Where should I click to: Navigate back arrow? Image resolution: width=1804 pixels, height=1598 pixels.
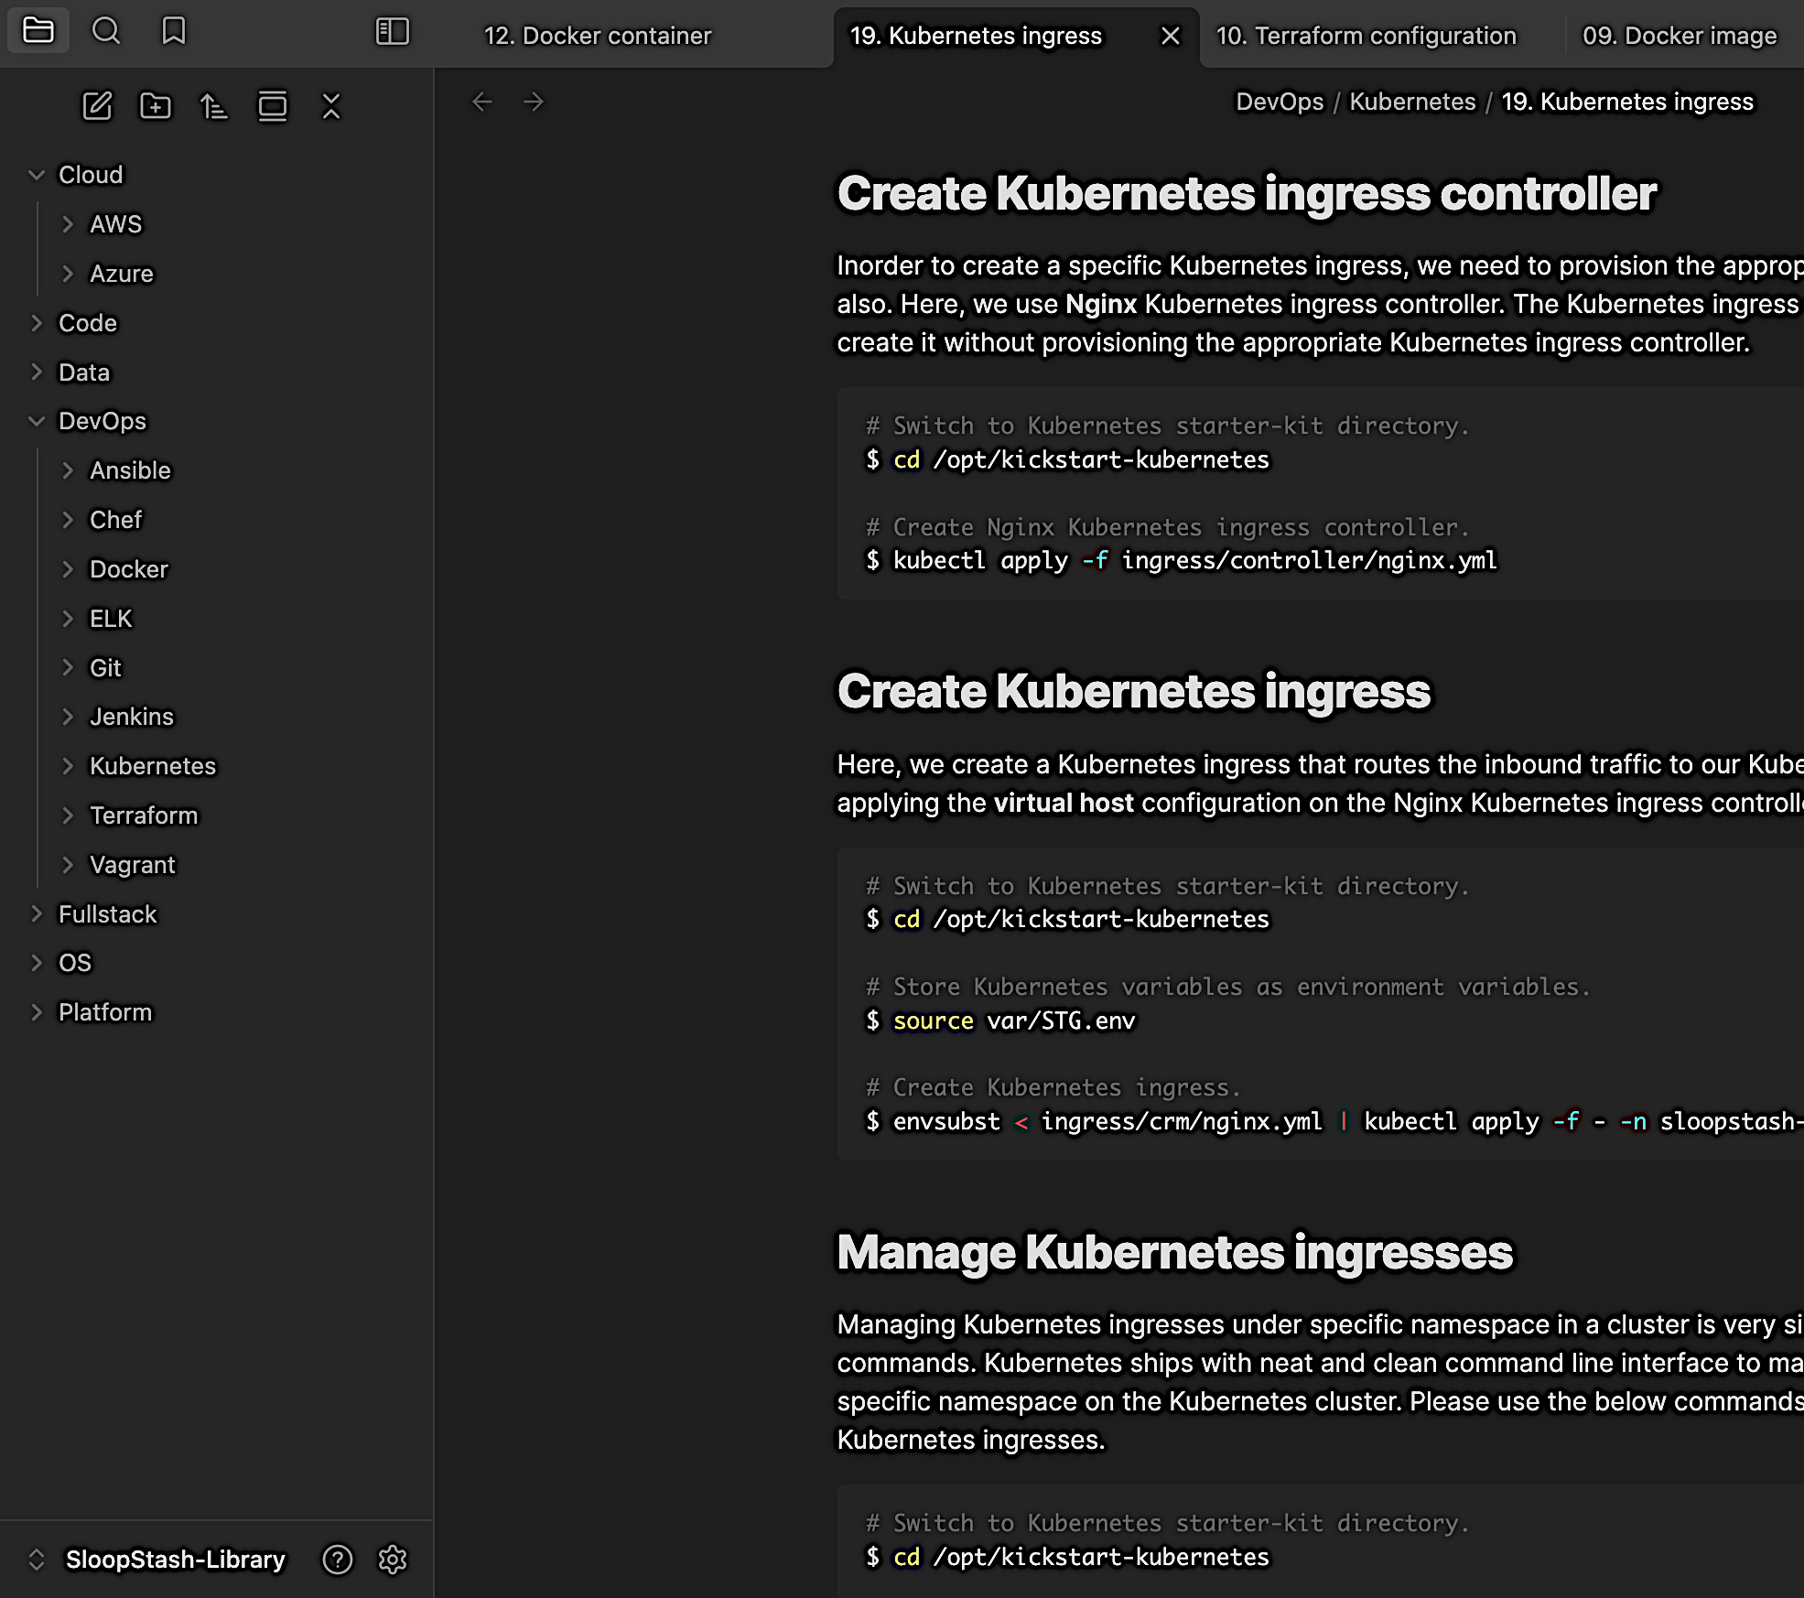point(482,102)
